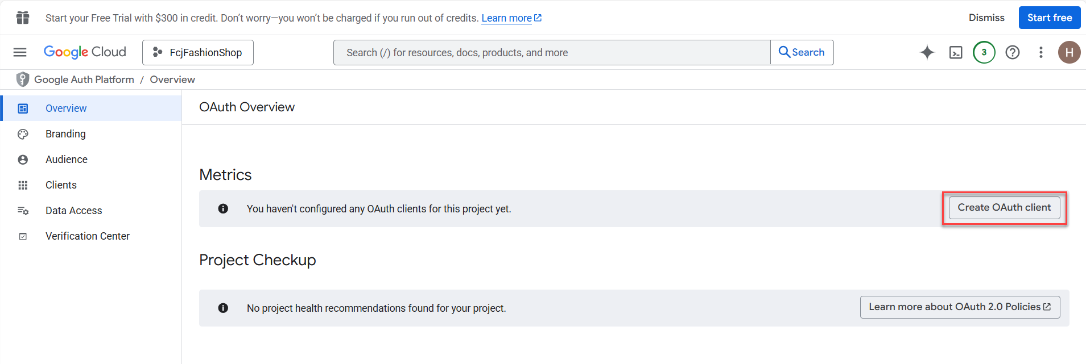The image size is (1086, 364).
Task: Go to Google Auth Platform breadcrumb
Action: click(84, 80)
